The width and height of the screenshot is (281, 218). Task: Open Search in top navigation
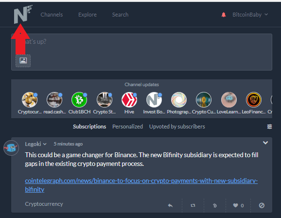coord(120,15)
